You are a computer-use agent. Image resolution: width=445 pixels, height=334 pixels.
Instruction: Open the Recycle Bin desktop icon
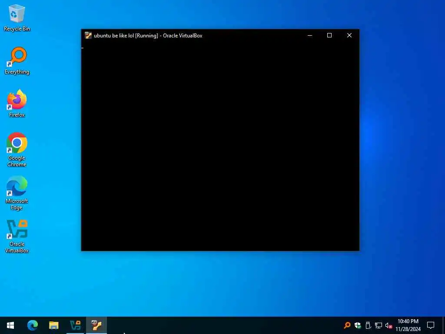coord(17,17)
